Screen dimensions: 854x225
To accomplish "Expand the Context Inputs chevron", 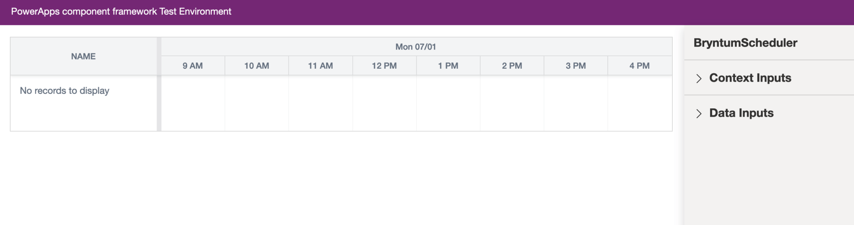I will [x=699, y=78].
